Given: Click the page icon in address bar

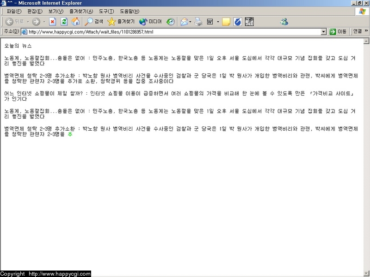Looking at the screenshot, I should coord(25,32).
